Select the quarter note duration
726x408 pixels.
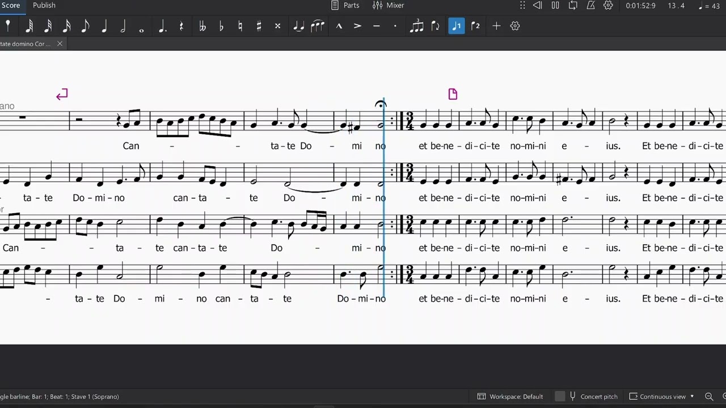click(104, 25)
